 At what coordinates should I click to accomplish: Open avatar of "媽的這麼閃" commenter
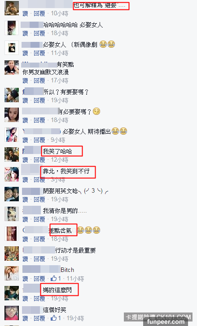[12, 293]
